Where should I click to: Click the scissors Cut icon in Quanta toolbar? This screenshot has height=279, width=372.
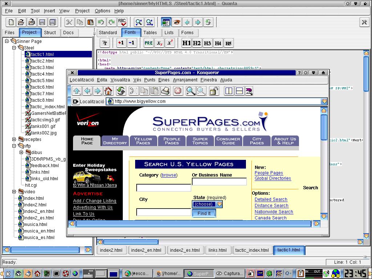click(x=69, y=22)
